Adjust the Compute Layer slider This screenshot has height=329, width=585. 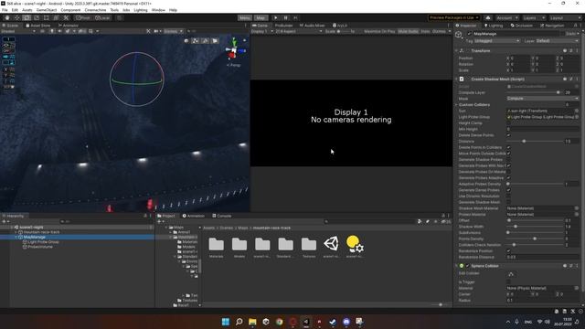[534, 92]
